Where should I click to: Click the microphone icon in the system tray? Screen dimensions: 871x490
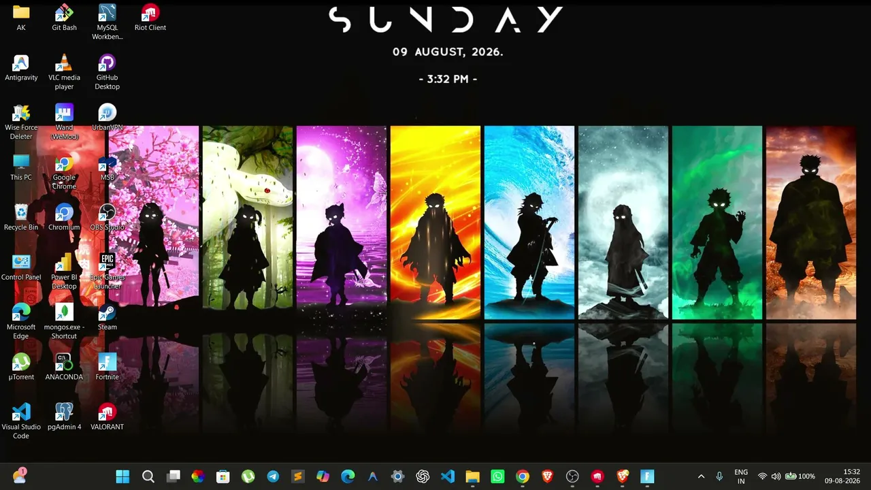tap(719, 476)
